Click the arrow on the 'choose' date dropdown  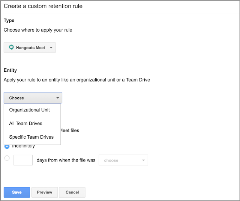tap(143, 160)
